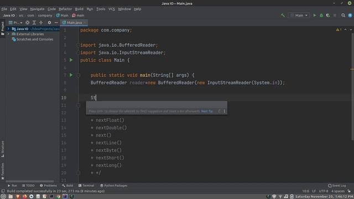Click the Stop square icon
Screen dimensions: 354x199
335,15
